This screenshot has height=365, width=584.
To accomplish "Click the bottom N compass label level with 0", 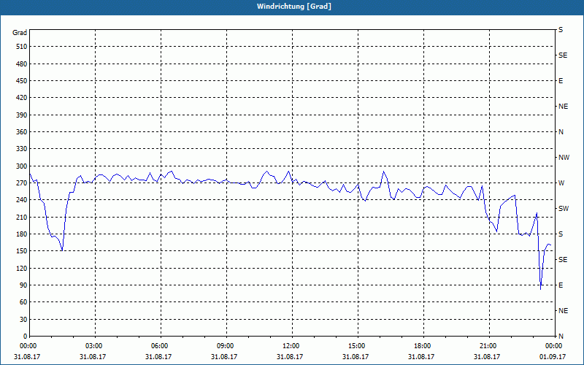I will click(x=561, y=337).
